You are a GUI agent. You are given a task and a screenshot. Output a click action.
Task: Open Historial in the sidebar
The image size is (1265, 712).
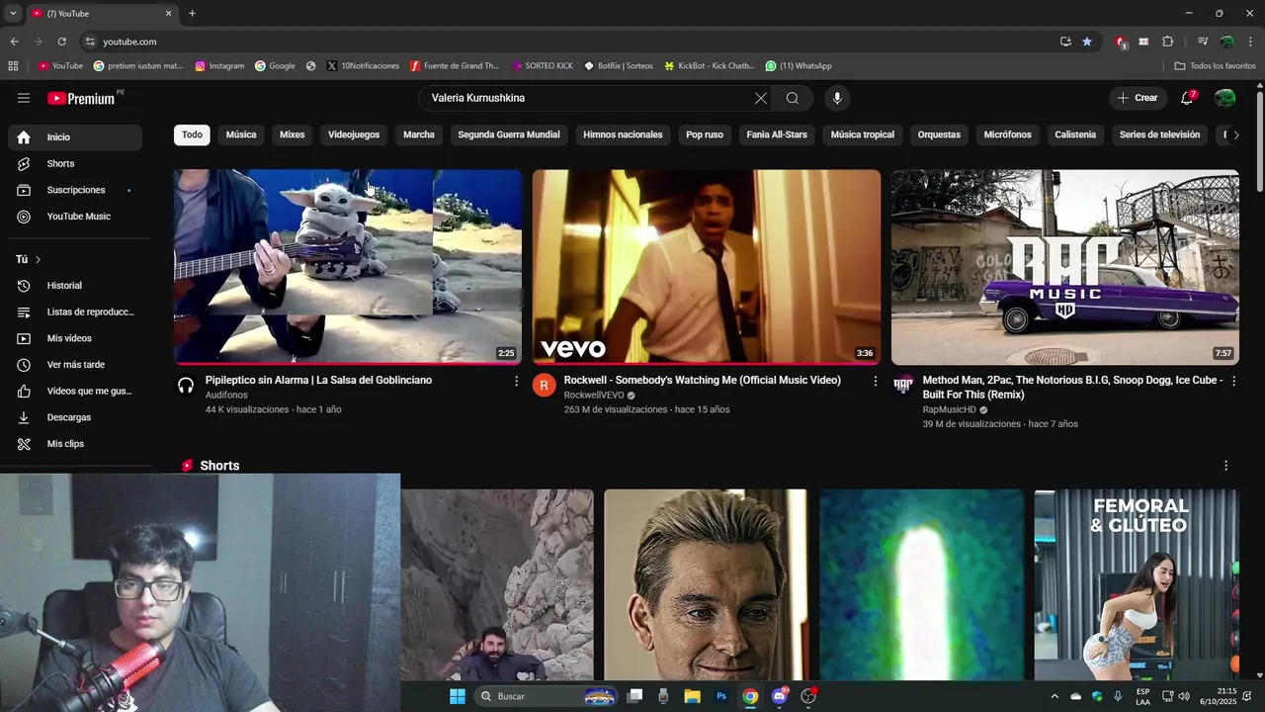point(75,286)
